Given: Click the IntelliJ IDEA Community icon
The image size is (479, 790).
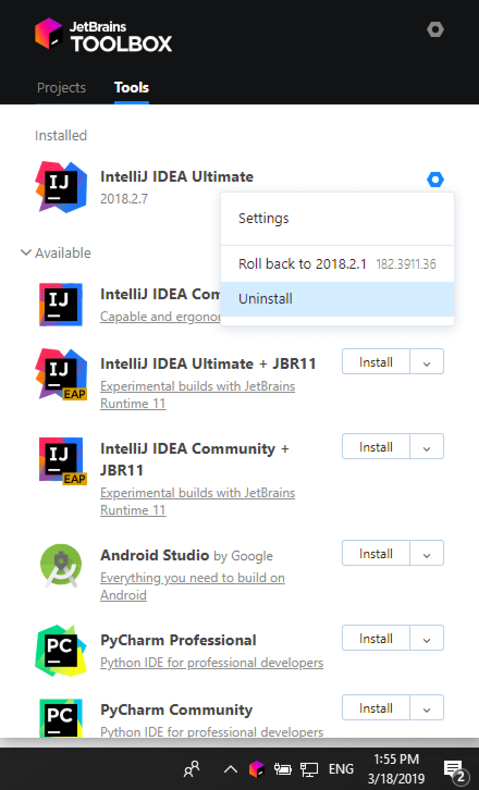Looking at the screenshot, I should pyautogui.click(x=61, y=304).
